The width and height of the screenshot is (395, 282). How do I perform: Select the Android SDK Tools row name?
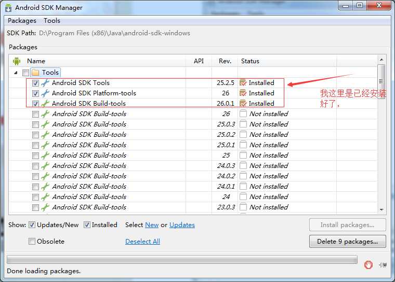(81, 83)
